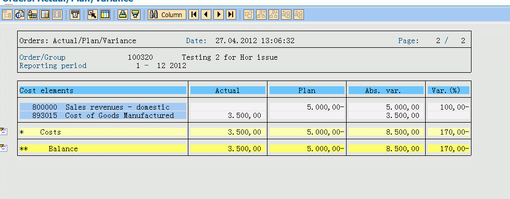The image size is (510, 199).
Task: Click the greyed hierarchy icon with the up arrow
Action: 261,15
